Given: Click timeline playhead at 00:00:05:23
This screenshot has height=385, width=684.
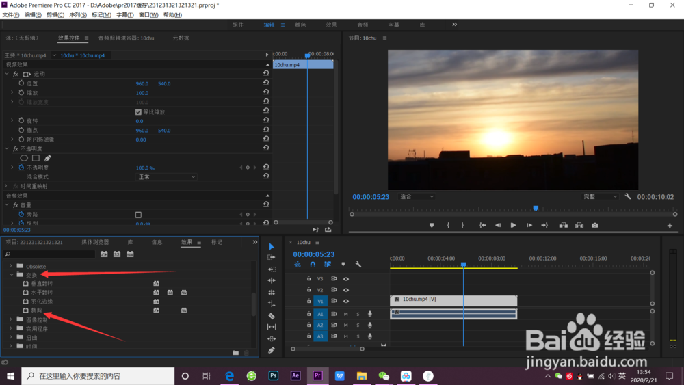Looking at the screenshot, I should [x=463, y=265].
